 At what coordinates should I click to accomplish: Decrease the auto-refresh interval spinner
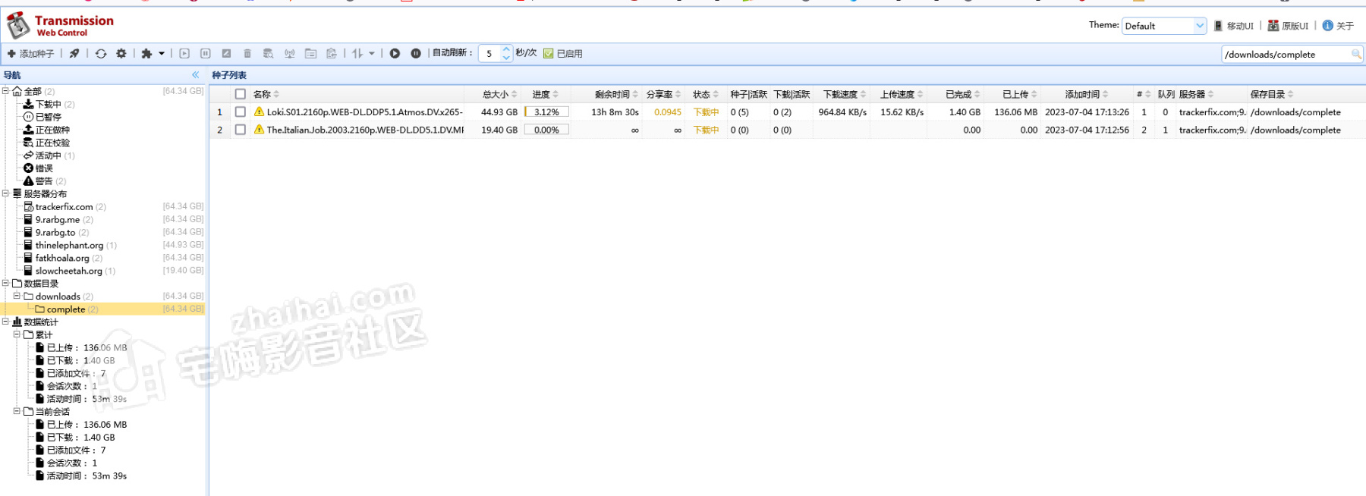pos(507,58)
